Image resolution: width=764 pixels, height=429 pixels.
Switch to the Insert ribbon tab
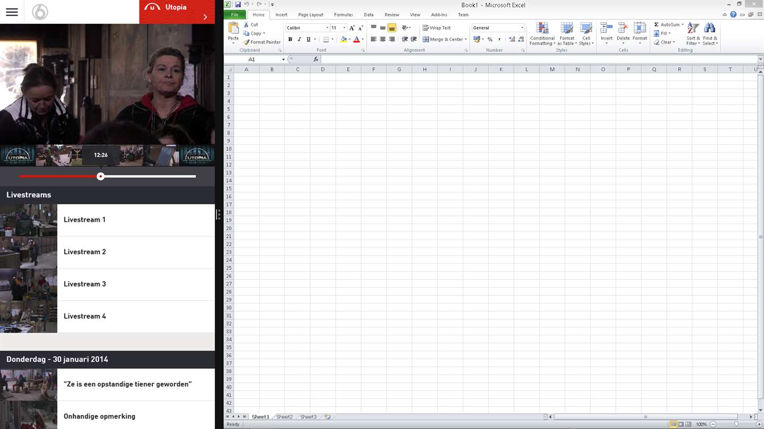pos(281,14)
